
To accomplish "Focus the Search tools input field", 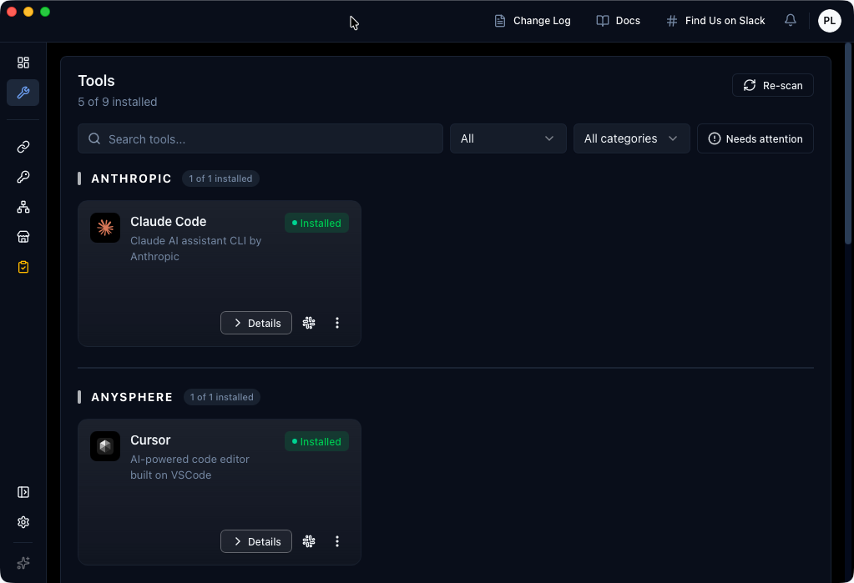I will [260, 138].
